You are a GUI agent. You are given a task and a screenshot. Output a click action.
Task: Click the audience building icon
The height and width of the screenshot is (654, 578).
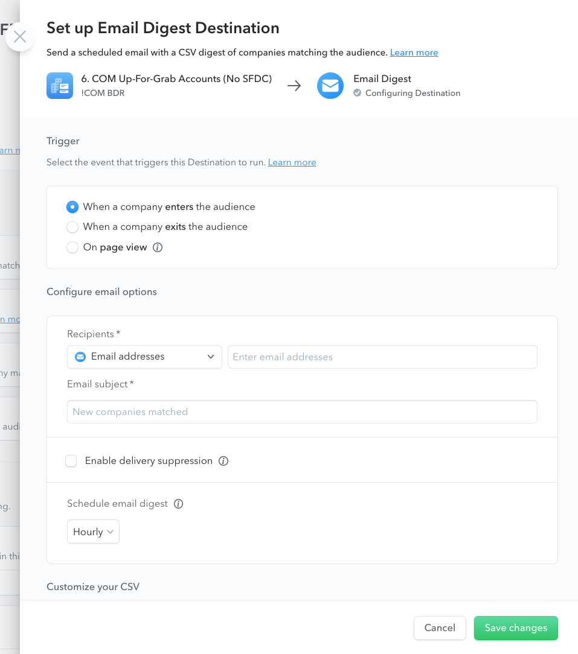pyautogui.click(x=60, y=86)
